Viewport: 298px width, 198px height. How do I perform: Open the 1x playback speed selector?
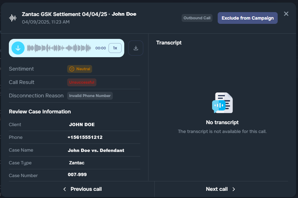115,48
